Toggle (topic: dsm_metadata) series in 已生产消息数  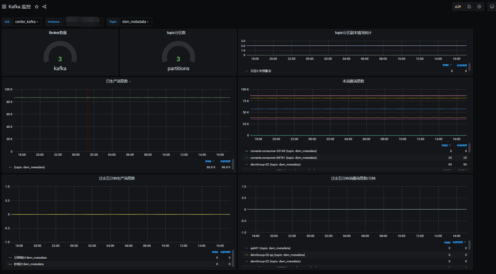point(29,167)
